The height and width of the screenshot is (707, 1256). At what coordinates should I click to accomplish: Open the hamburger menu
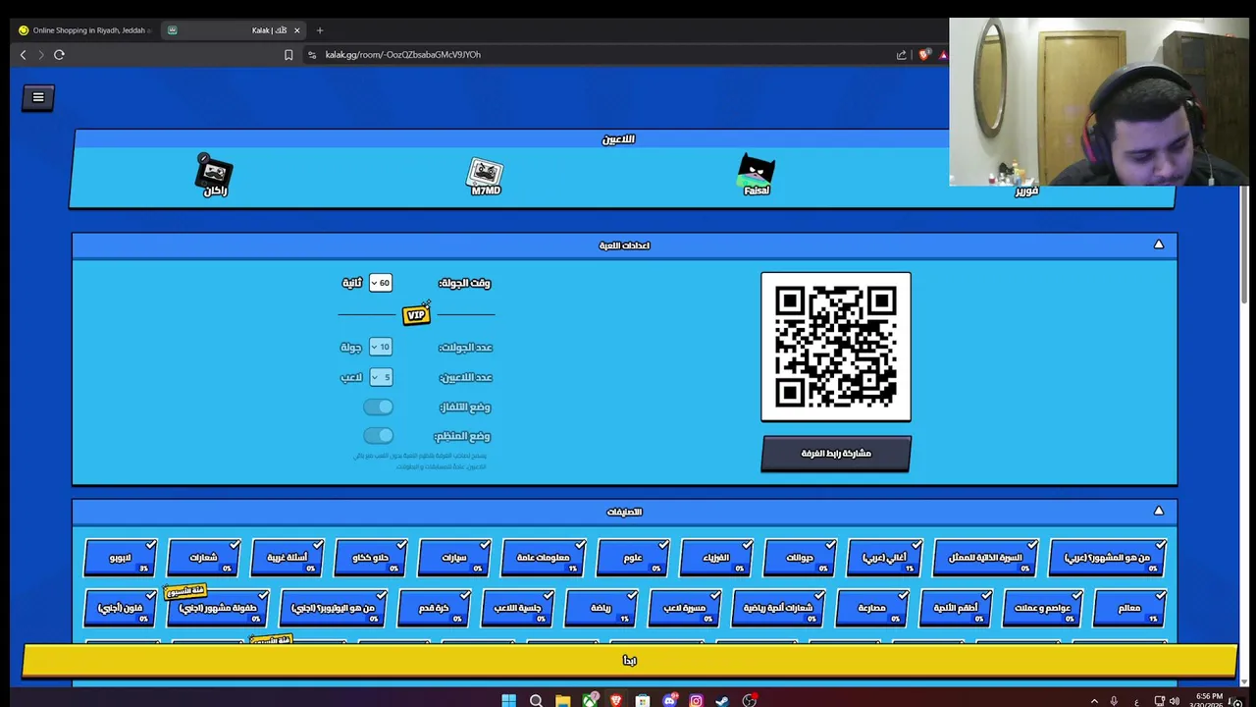(38, 97)
